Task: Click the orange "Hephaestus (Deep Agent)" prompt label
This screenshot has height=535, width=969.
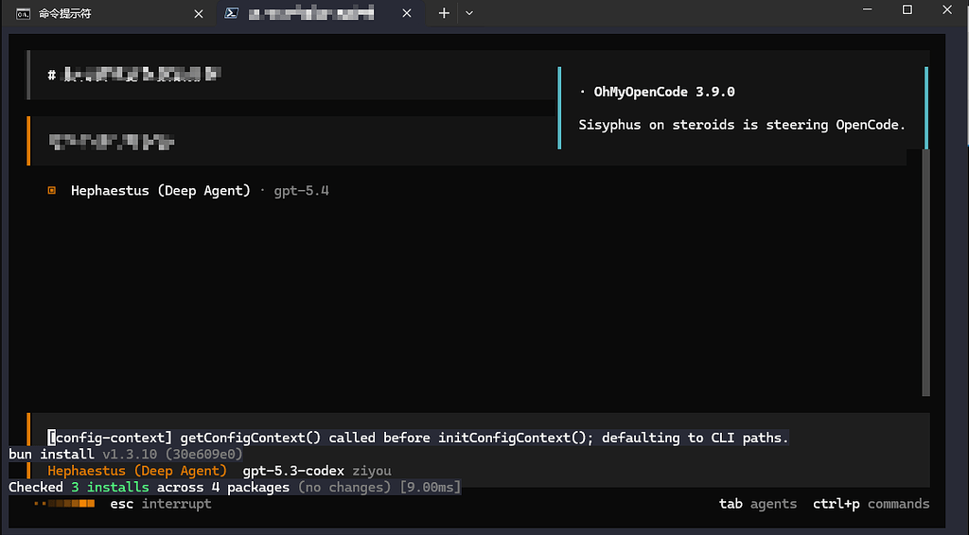Action: pos(137,471)
